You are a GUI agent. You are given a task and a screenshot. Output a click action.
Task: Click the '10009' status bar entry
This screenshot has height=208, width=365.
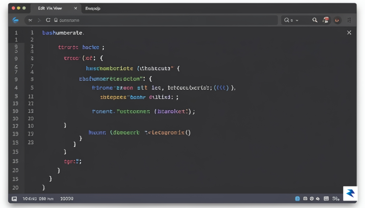pyautogui.click(x=67, y=199)
